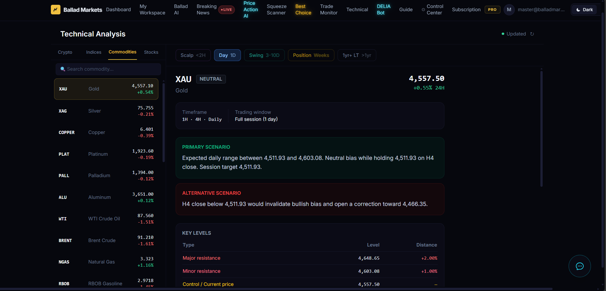
Task: Click the Ballad Markets logo icon
Action: [x=56, y=10]
